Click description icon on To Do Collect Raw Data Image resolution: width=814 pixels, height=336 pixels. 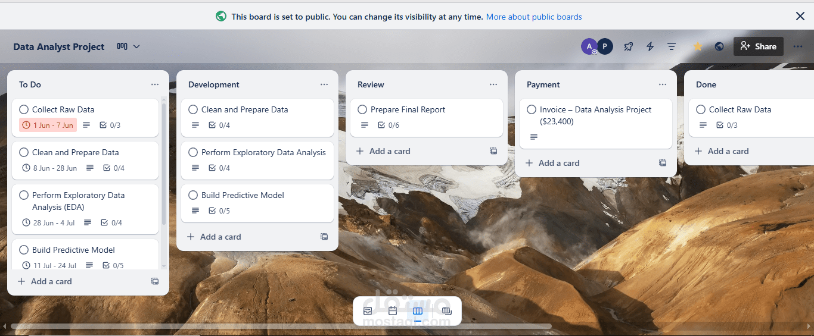coord(86,125)
